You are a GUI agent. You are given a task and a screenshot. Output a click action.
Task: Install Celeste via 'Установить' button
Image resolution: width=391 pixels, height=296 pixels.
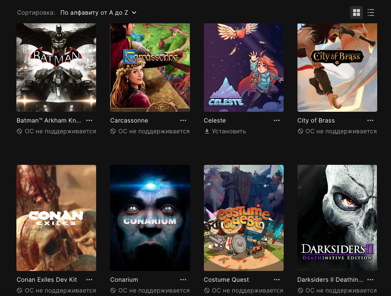pyautogui.click(x=225, y=131)
